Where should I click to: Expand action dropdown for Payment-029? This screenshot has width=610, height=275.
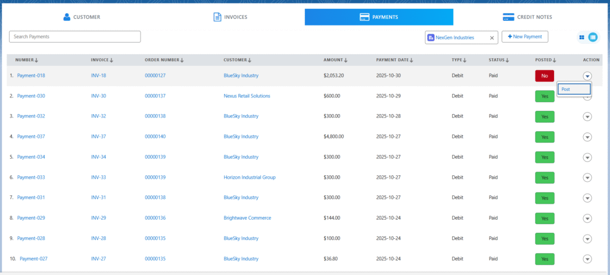click(587, 218)
